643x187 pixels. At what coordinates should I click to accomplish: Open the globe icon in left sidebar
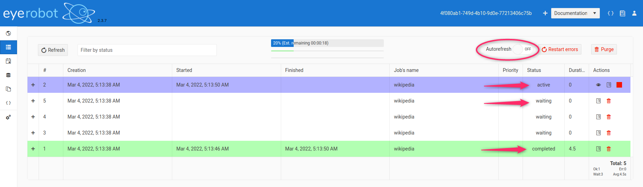pos(8,33)
